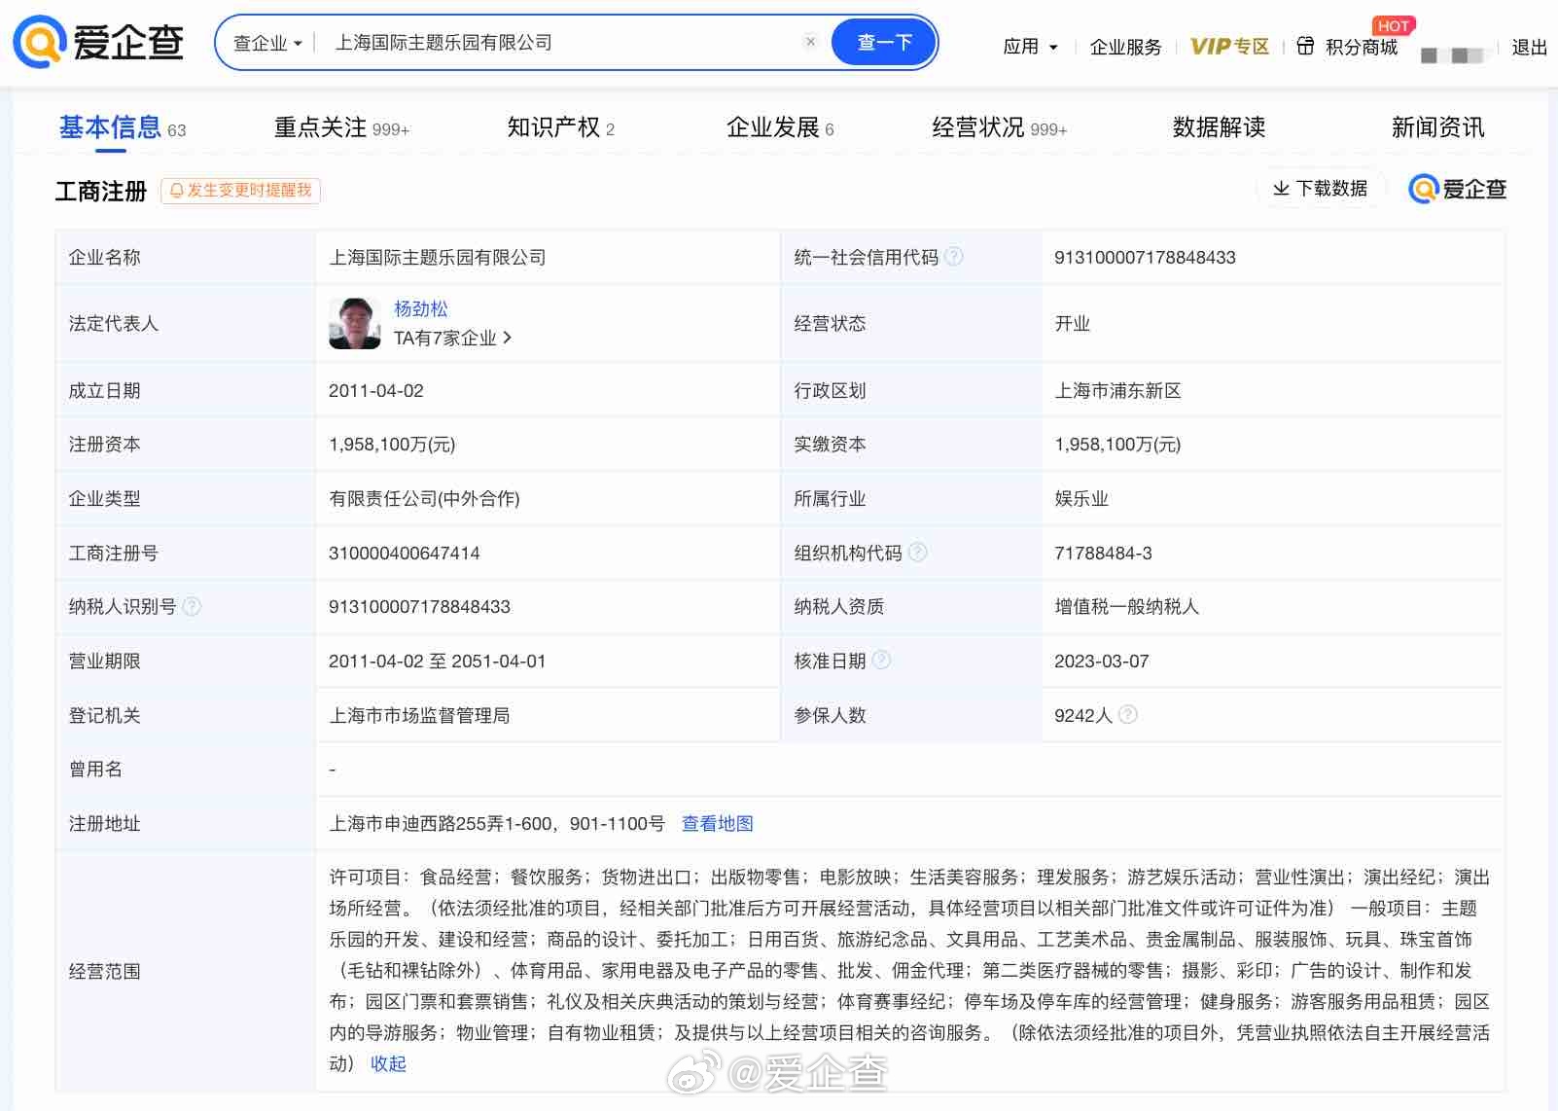The width and height of the screenshot is (1558, 1111).
Task: Click help icon next to 纳税人识别号
Action: pos(192,606)
